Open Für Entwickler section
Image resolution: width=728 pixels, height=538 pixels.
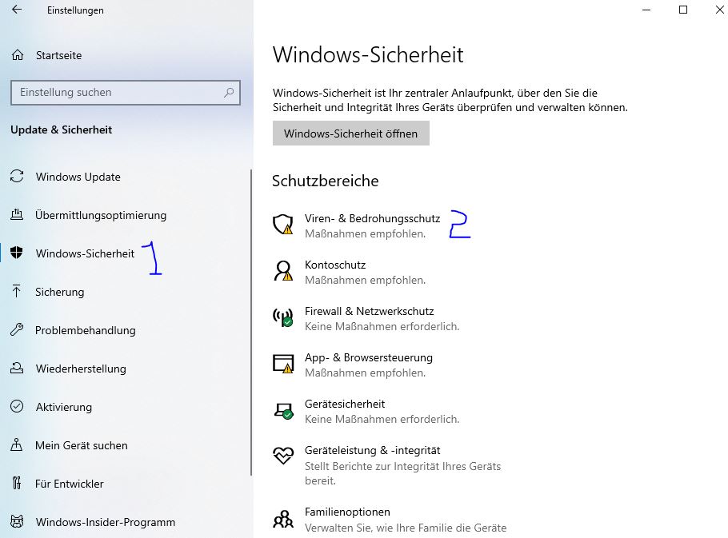(69, 484)
